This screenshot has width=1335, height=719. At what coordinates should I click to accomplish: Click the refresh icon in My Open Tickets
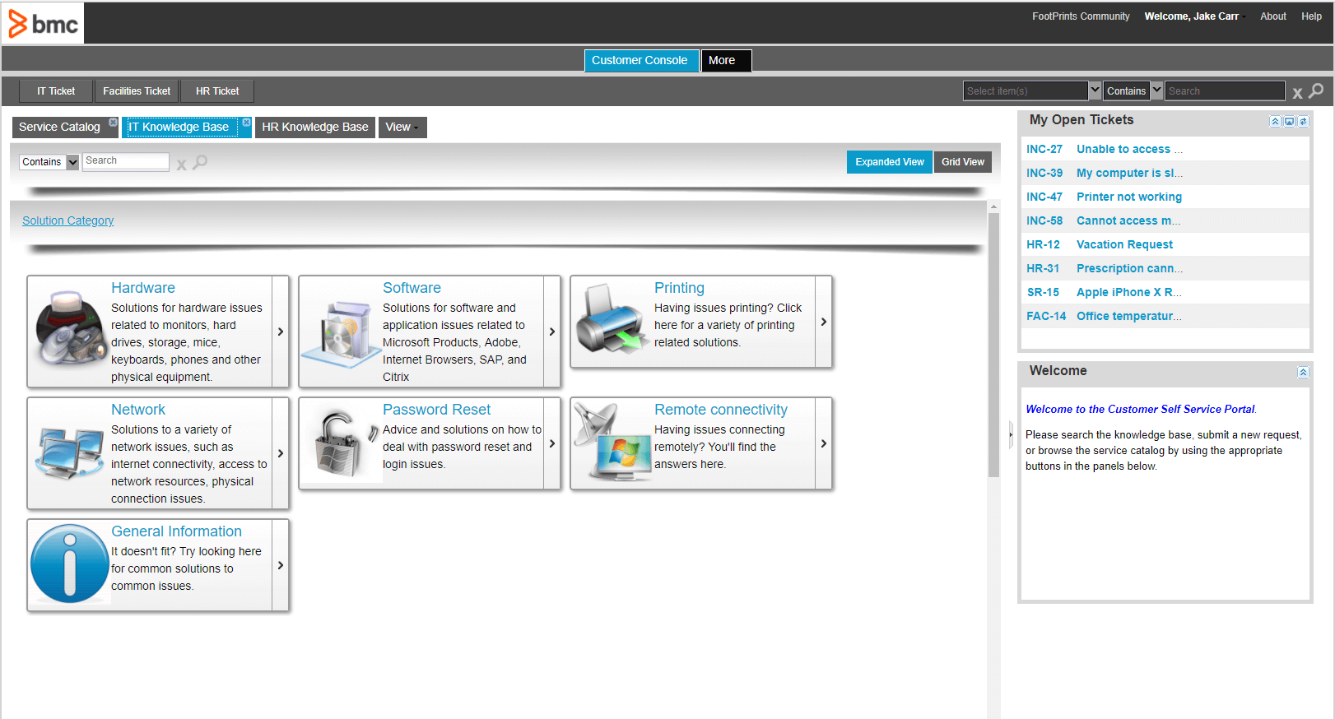tap(1303, 122)
